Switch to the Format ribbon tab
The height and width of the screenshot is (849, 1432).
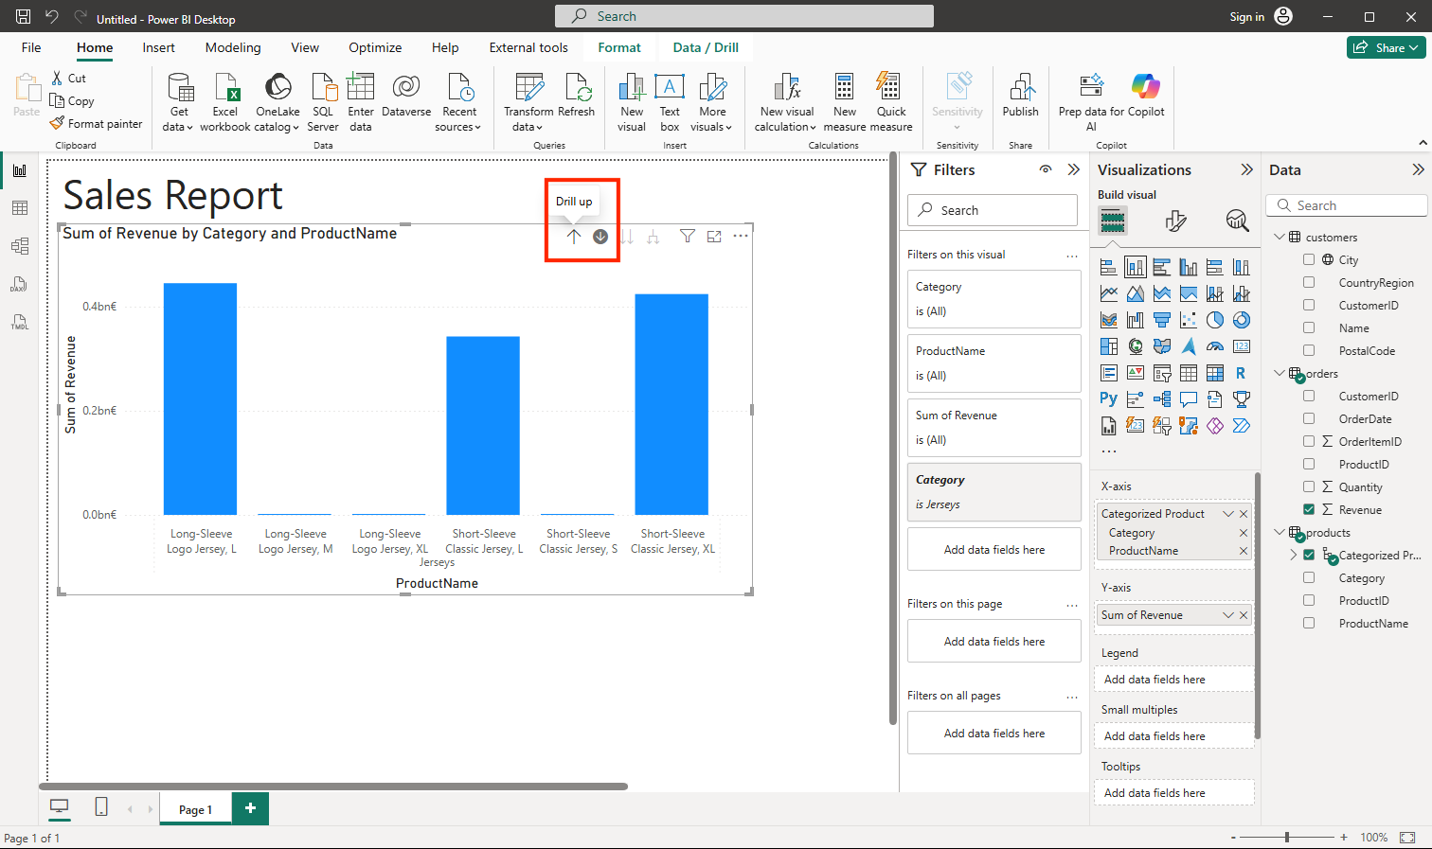click(619, 47)
